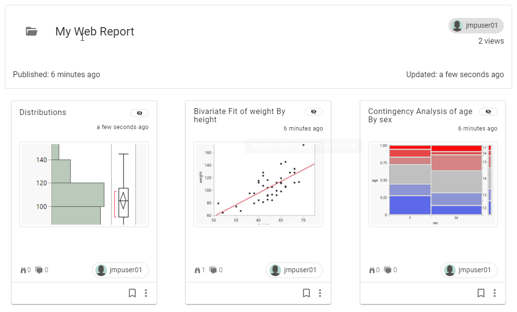Click the views binoculars icon on Contingency Analysis card
The height and width of the screenshot is (312, 517).
pyautogui.click(x=371, y=270)
